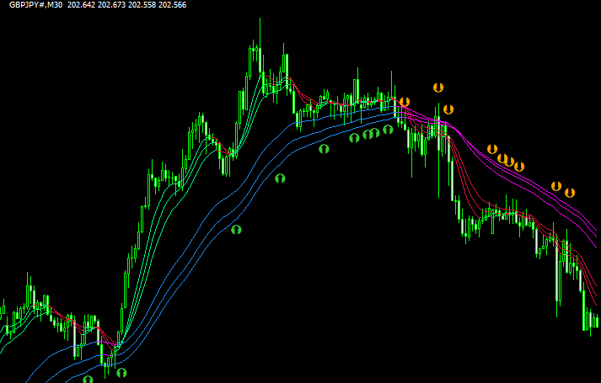
Task: Click the rightmost arrow in the four-arrow orange cluster
Action: click(519, 166)
